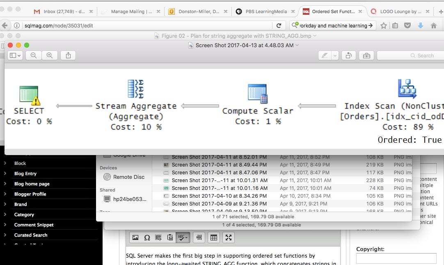Insert image in the text editor
Screen dimensions: 444x265
[135, 238]
